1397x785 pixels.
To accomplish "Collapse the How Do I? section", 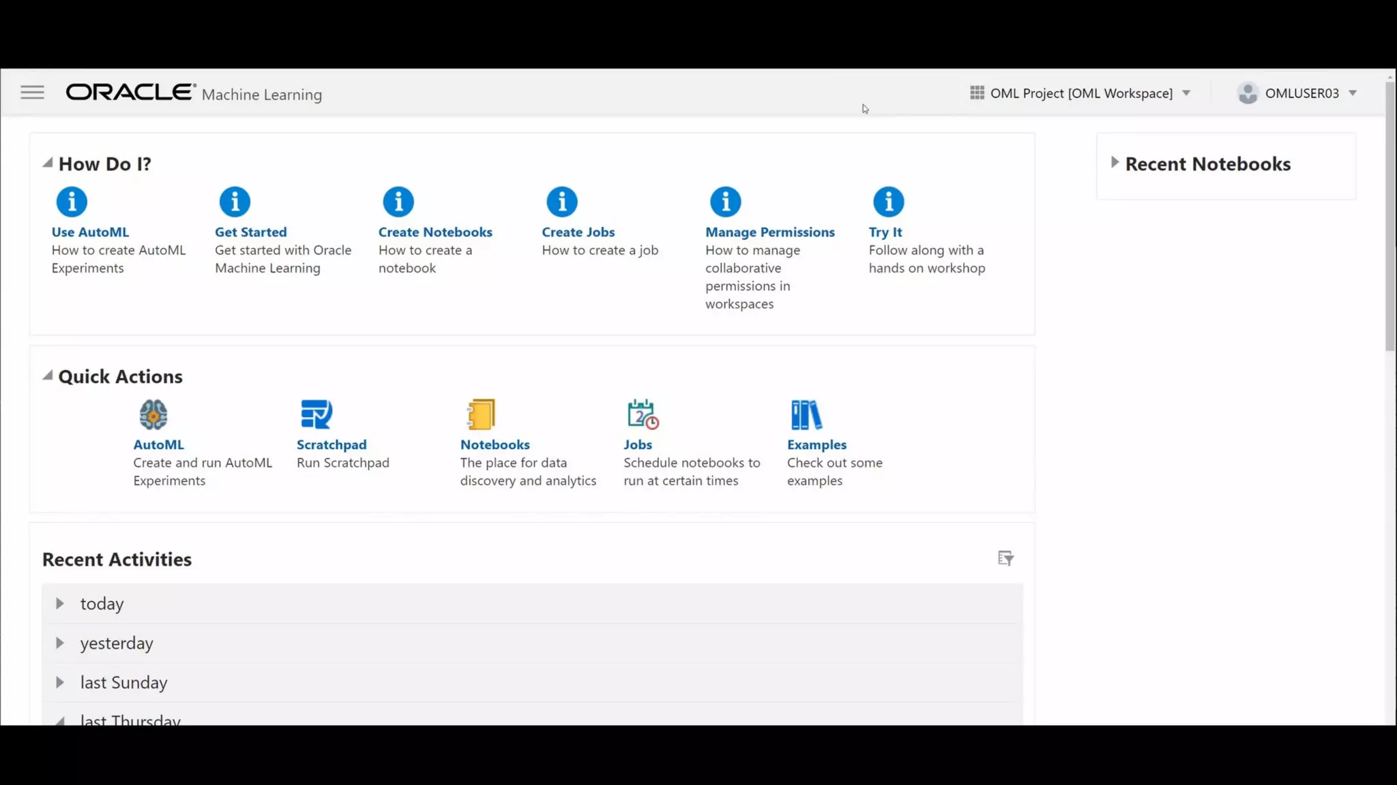I will click(48, 163).
